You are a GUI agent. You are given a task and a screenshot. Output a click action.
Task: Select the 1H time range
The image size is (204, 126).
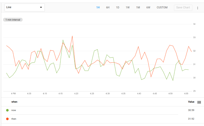98,8
